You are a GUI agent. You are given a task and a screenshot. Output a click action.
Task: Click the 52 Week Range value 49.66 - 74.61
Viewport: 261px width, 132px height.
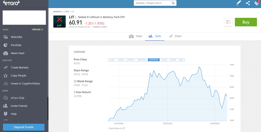pos(81,85)
